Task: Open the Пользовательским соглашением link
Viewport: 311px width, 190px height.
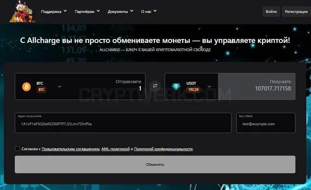Action: click(x=70, y=149)
